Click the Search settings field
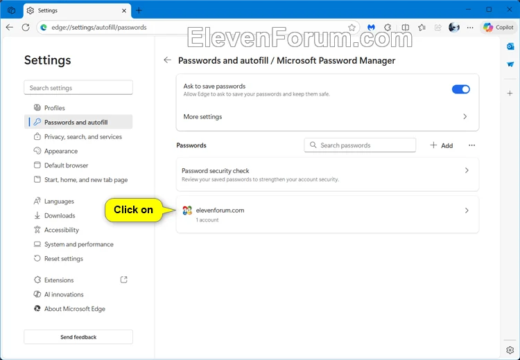The height and width of the screenshot is (360, 520). [x=78, y=88]
